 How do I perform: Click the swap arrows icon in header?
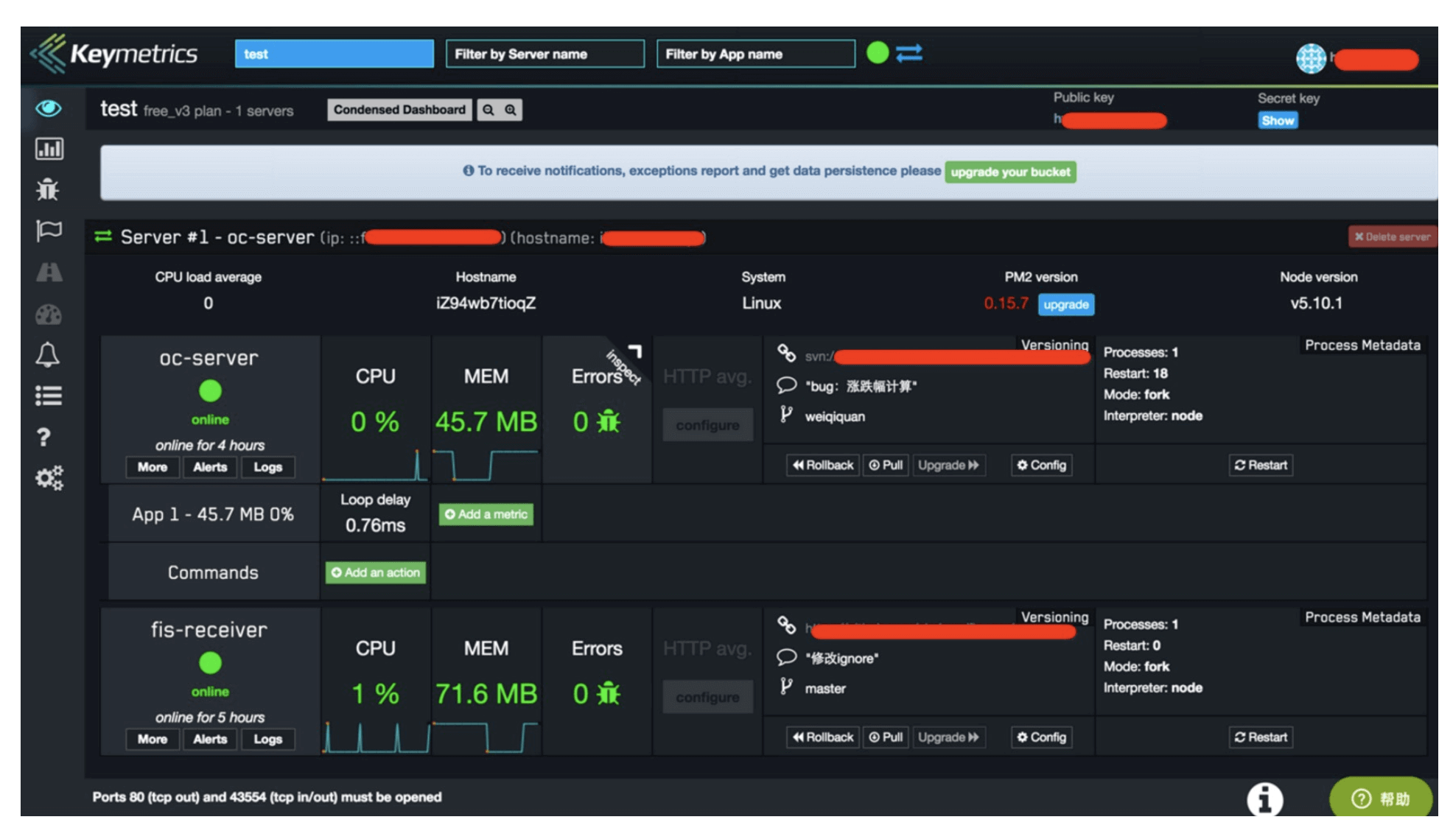pyautogui.click(x=909, y=53)
